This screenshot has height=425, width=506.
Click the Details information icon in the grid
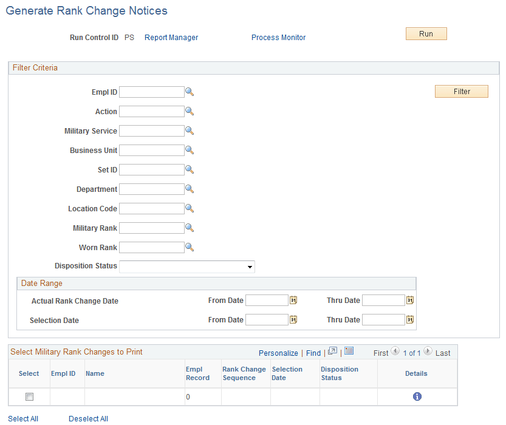[x=417, y=396]
